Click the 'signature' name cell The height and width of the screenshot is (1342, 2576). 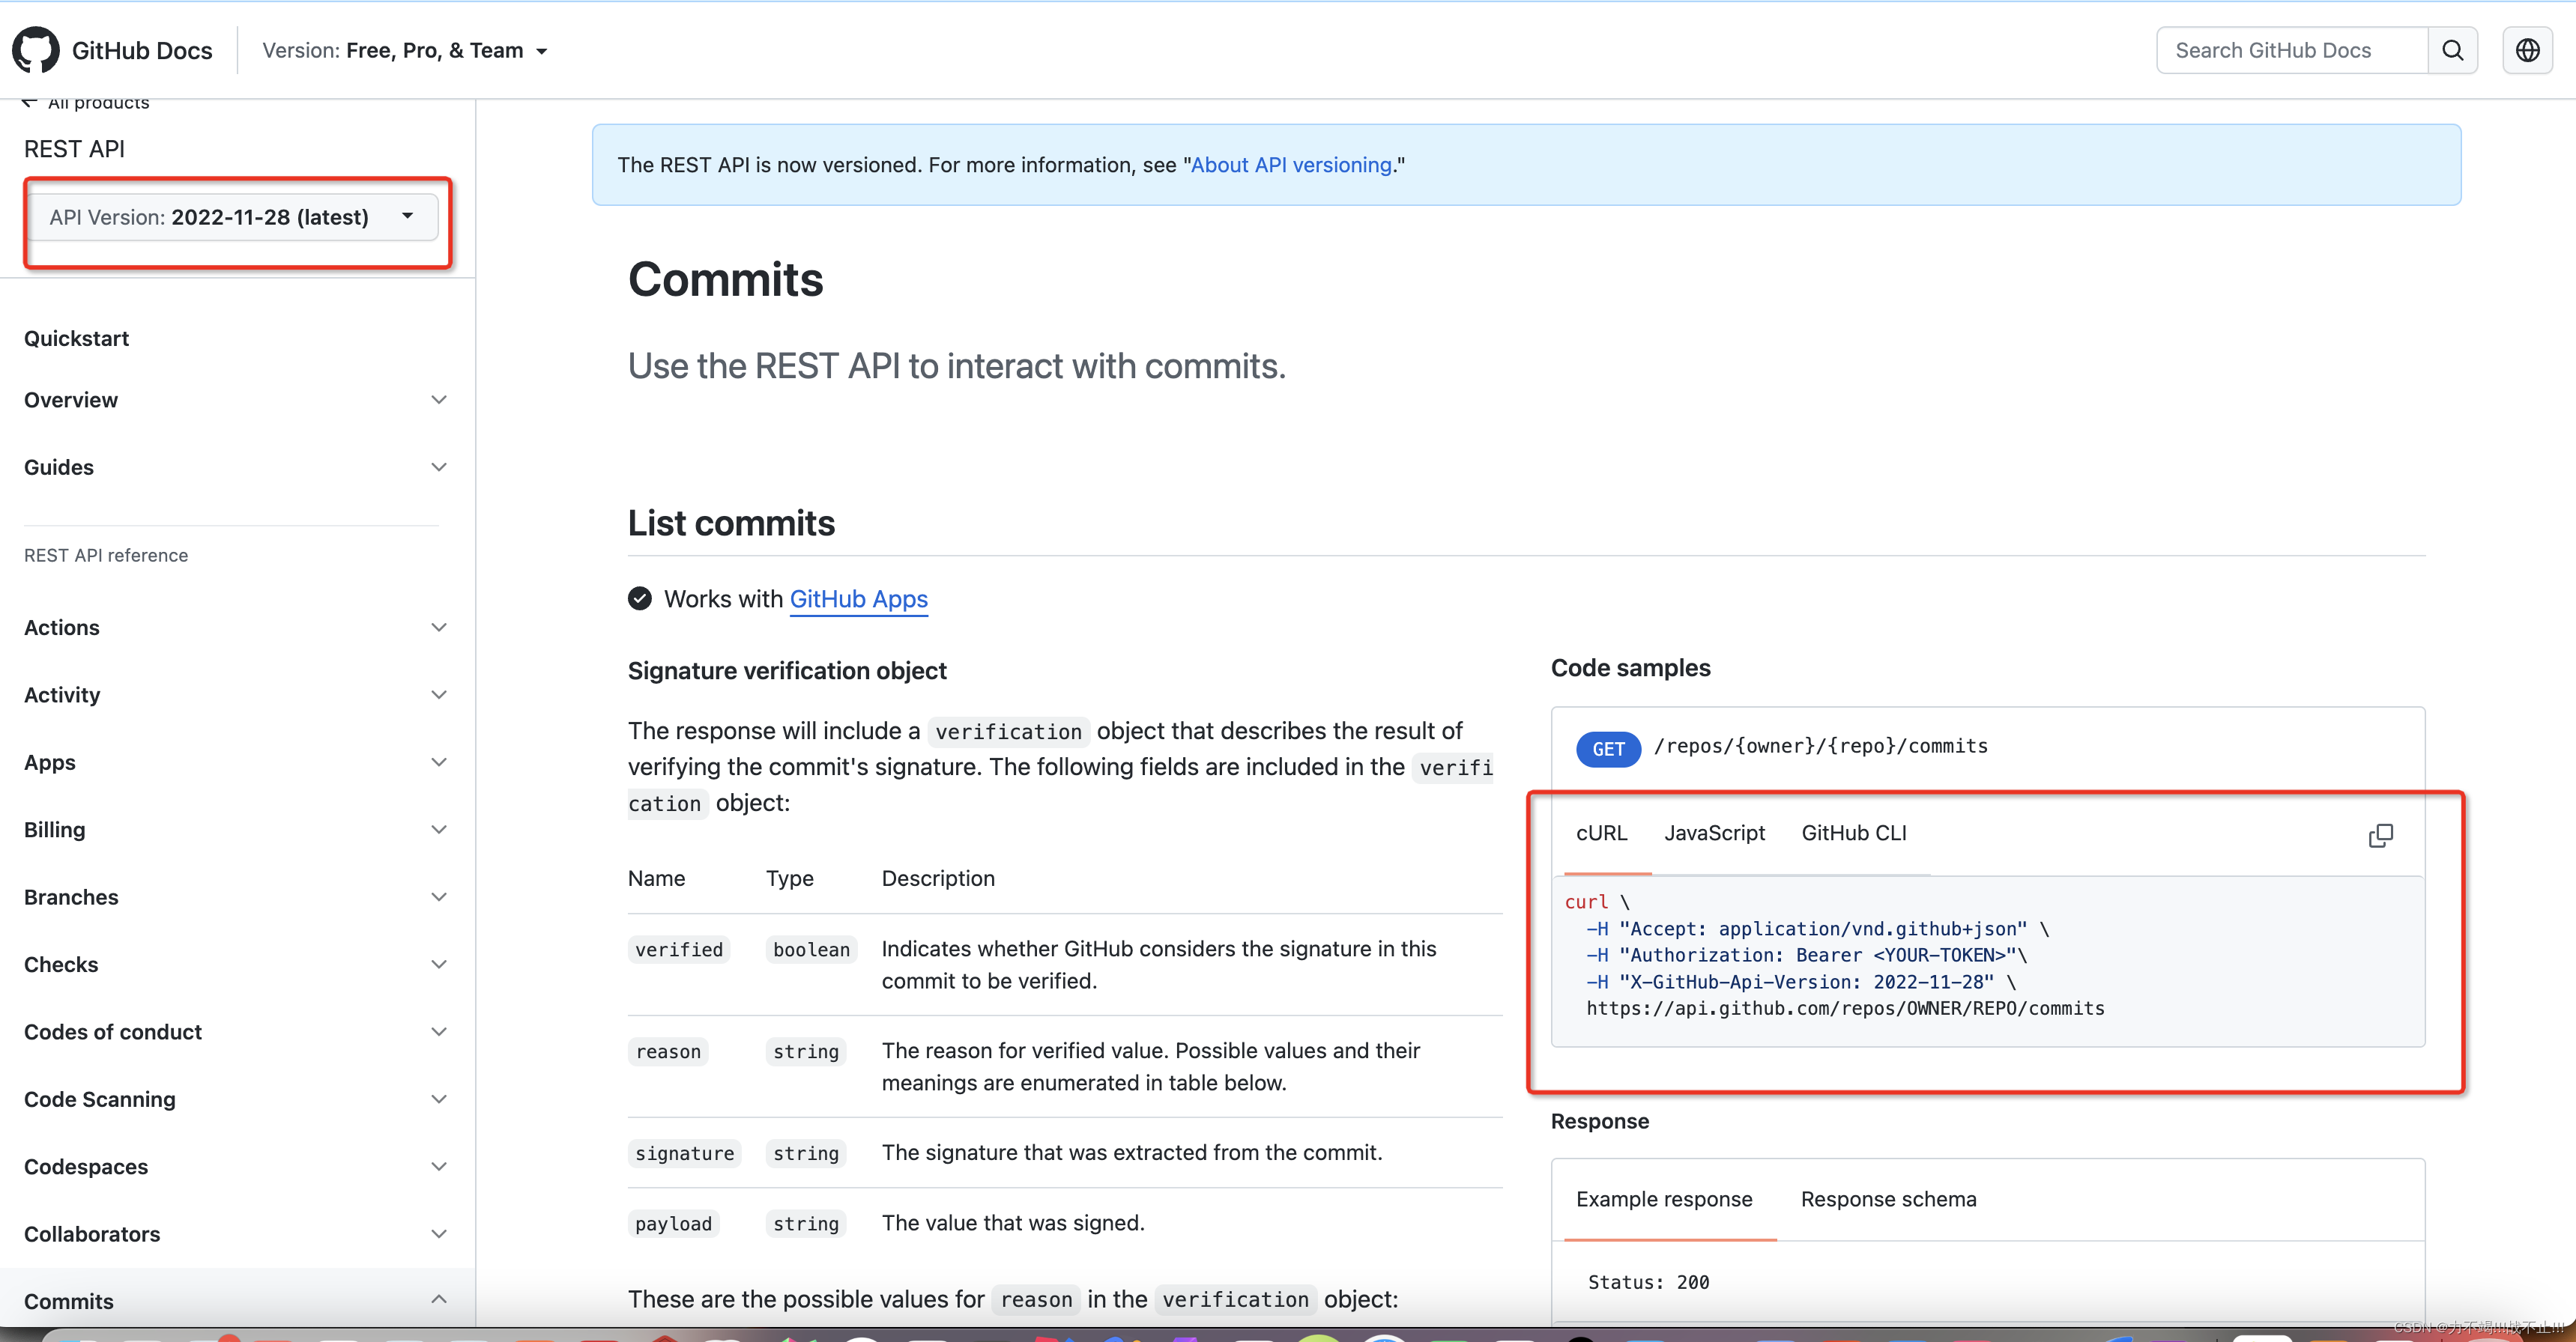pos(684,1153)
